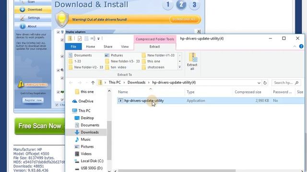Viewport: 307px width, 172px height.
Task: Click step 3 circle in driver app
Action: pyautogui.click(x=194, y=4)
